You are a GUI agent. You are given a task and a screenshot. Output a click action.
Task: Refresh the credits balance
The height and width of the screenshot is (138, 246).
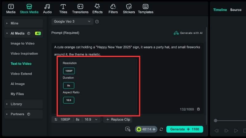161,129
